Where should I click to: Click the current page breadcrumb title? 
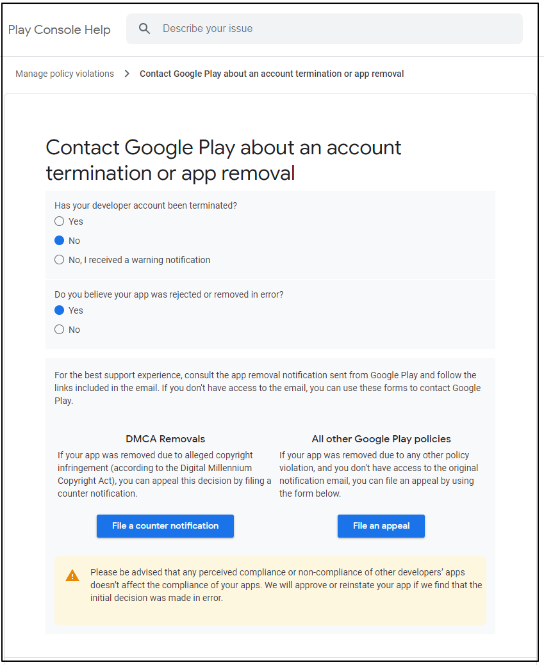point(272,74)
